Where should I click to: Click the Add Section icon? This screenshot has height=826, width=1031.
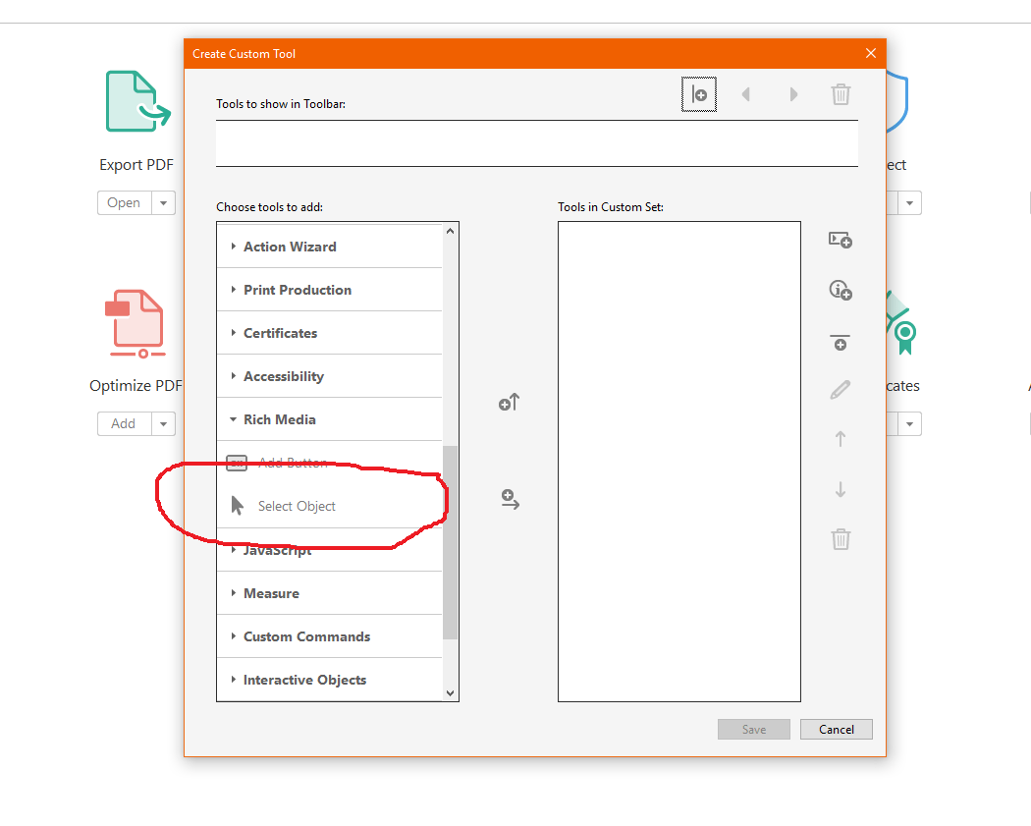[x=841, y=240]
